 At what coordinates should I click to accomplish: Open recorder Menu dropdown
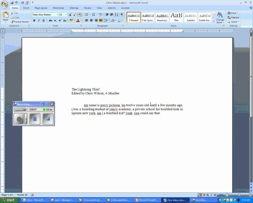20,110
